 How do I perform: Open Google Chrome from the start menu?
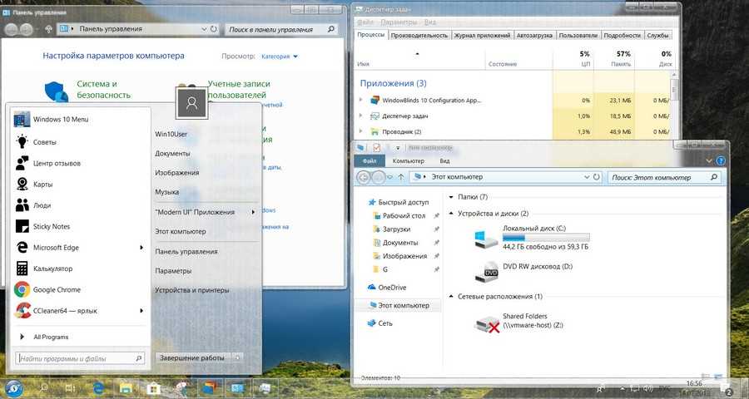click(56, 289)
